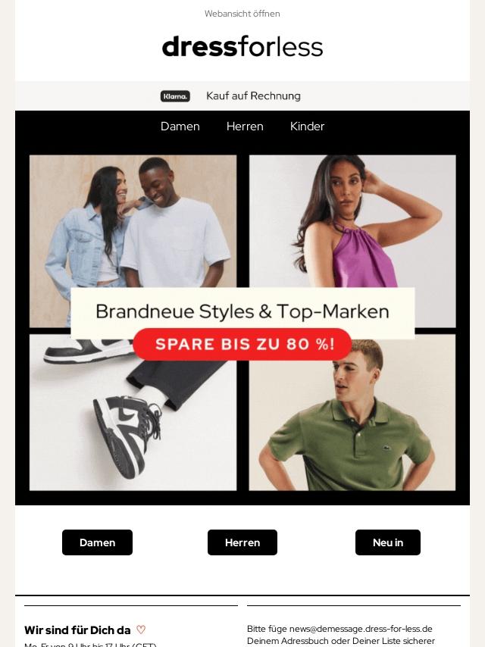Open Webansicht öffnen link
This screenshot has width=485, height=647.
pos(242,14)
